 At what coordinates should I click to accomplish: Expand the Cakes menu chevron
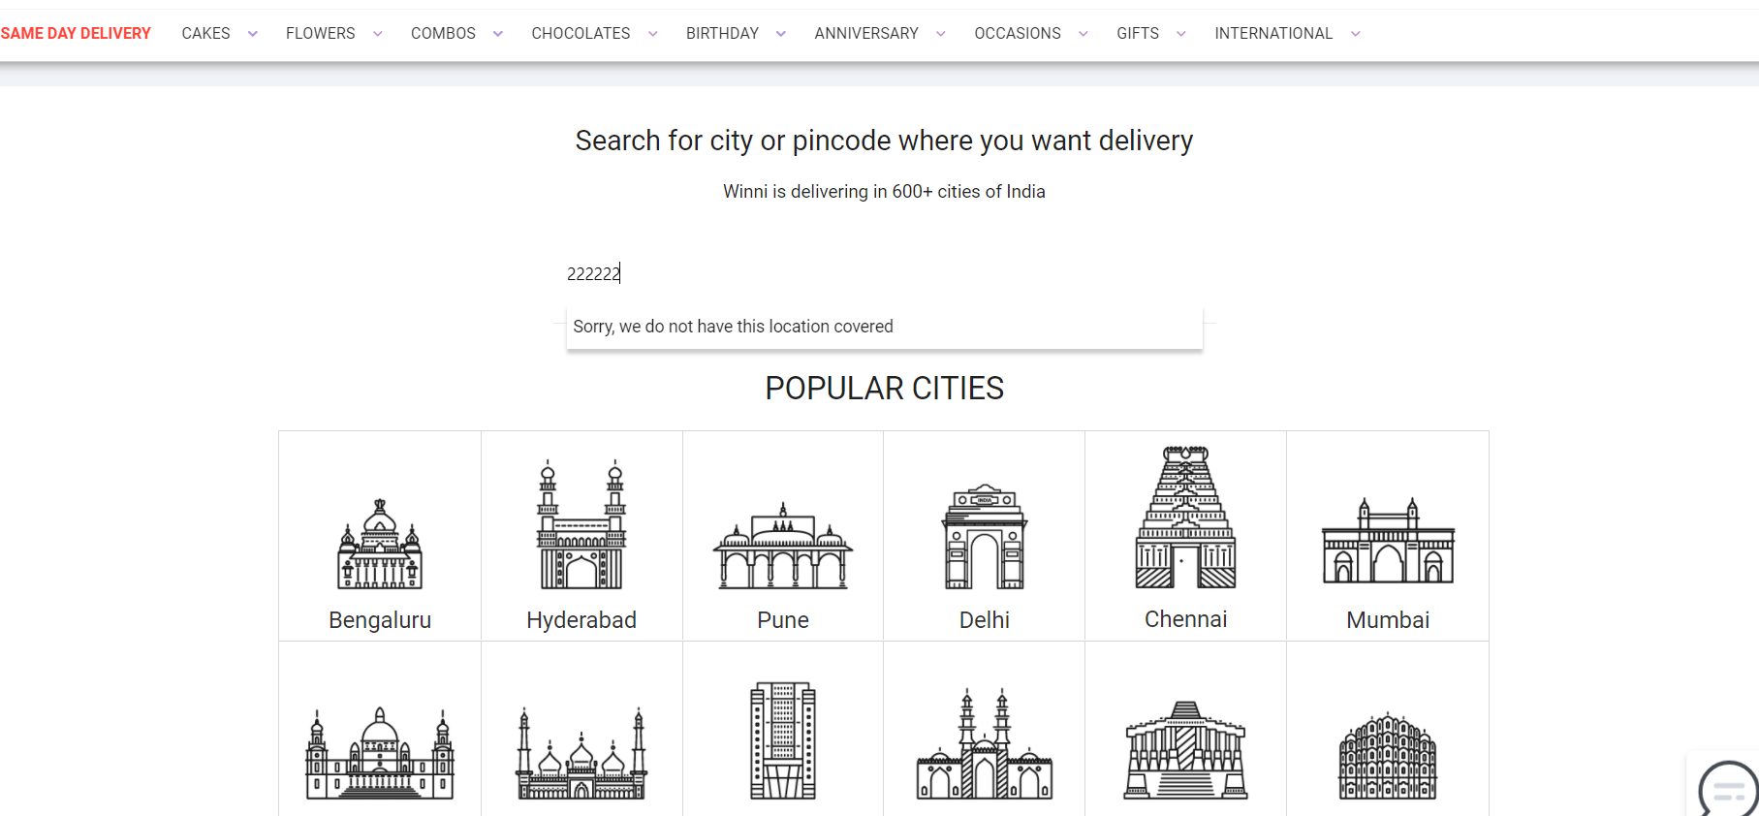coord(253,34)
